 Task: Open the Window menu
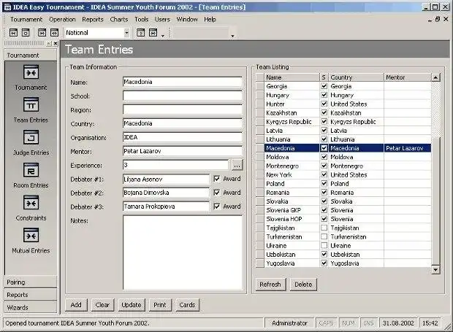(x=187, y=19)
